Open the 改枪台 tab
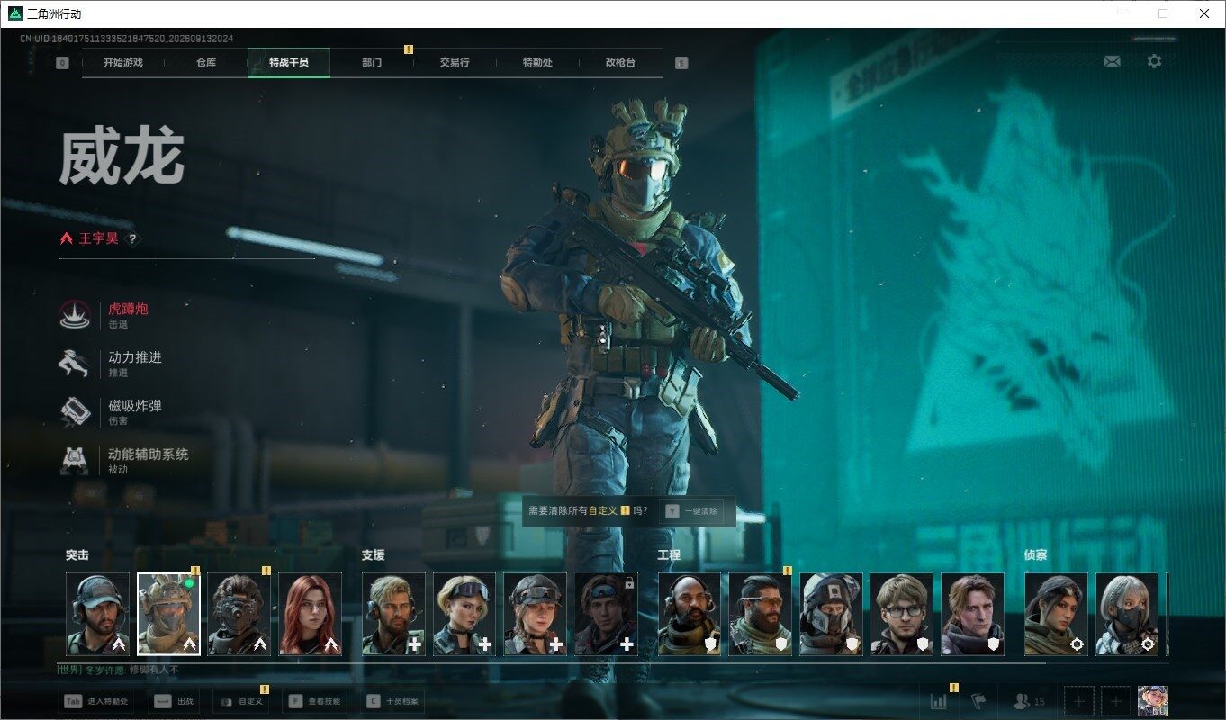 [620, 63]
